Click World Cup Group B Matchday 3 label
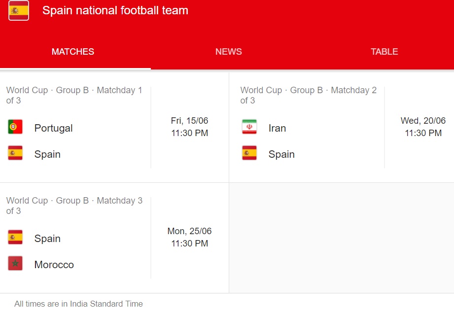 74,206
